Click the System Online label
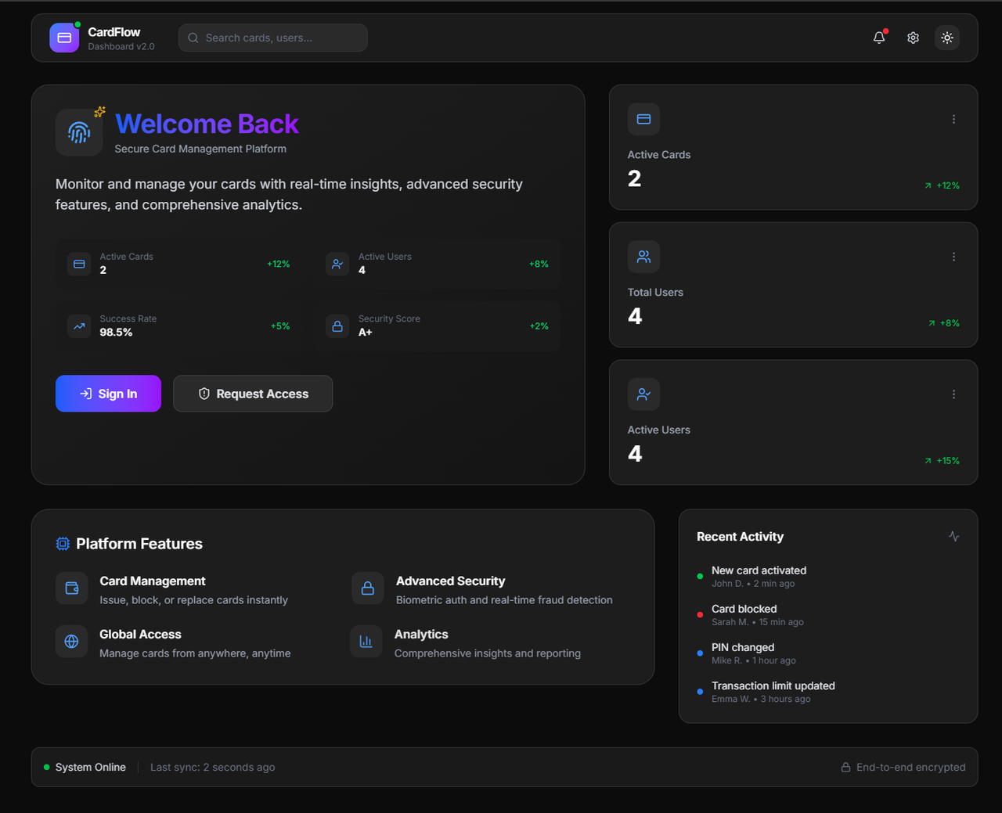 point(91,768)
